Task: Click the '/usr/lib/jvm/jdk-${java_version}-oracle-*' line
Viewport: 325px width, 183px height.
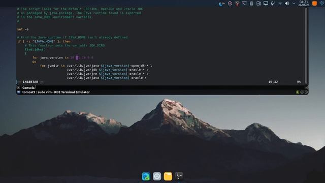Action: click(107, 70)
